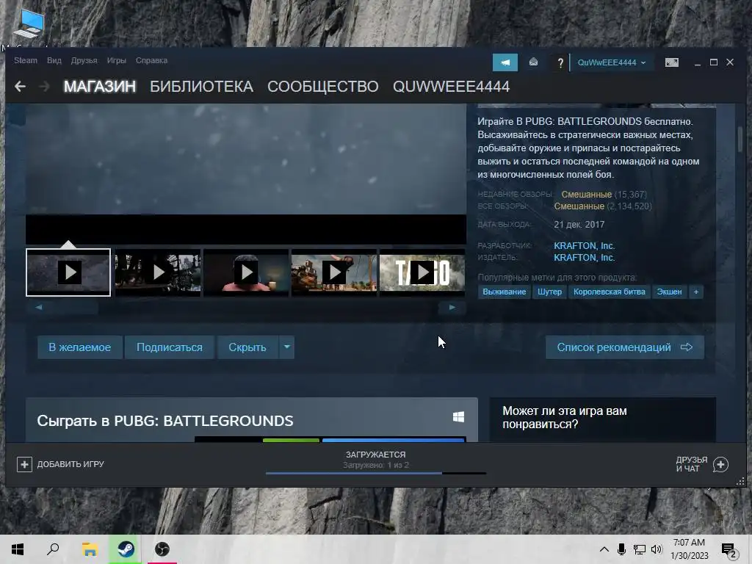The image size is (752, 564).
Task: Open the inbox envelope icon
Action: click(x=533, y=62)
